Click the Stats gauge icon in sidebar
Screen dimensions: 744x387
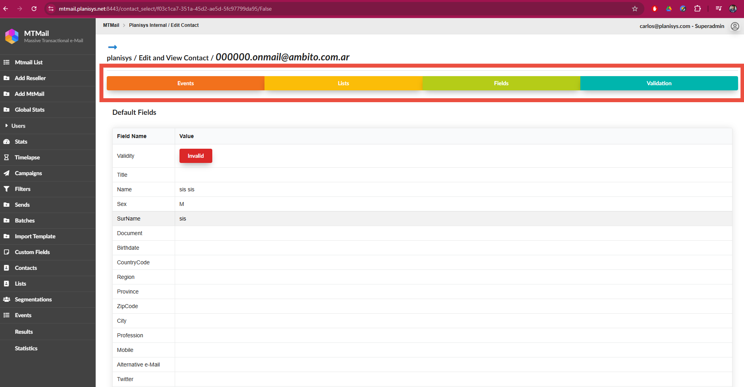coord(6,142)
